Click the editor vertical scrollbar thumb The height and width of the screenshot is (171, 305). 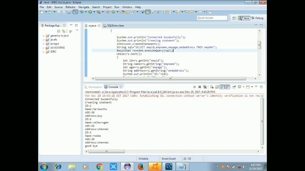pos(259,45)
